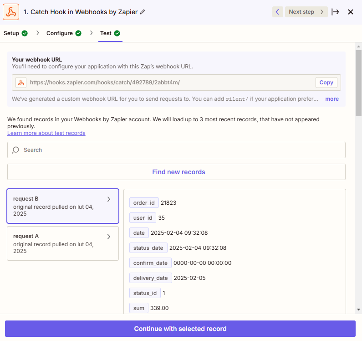
Task: Expand webhook URL description with more
Action: [x=331, y=99]
